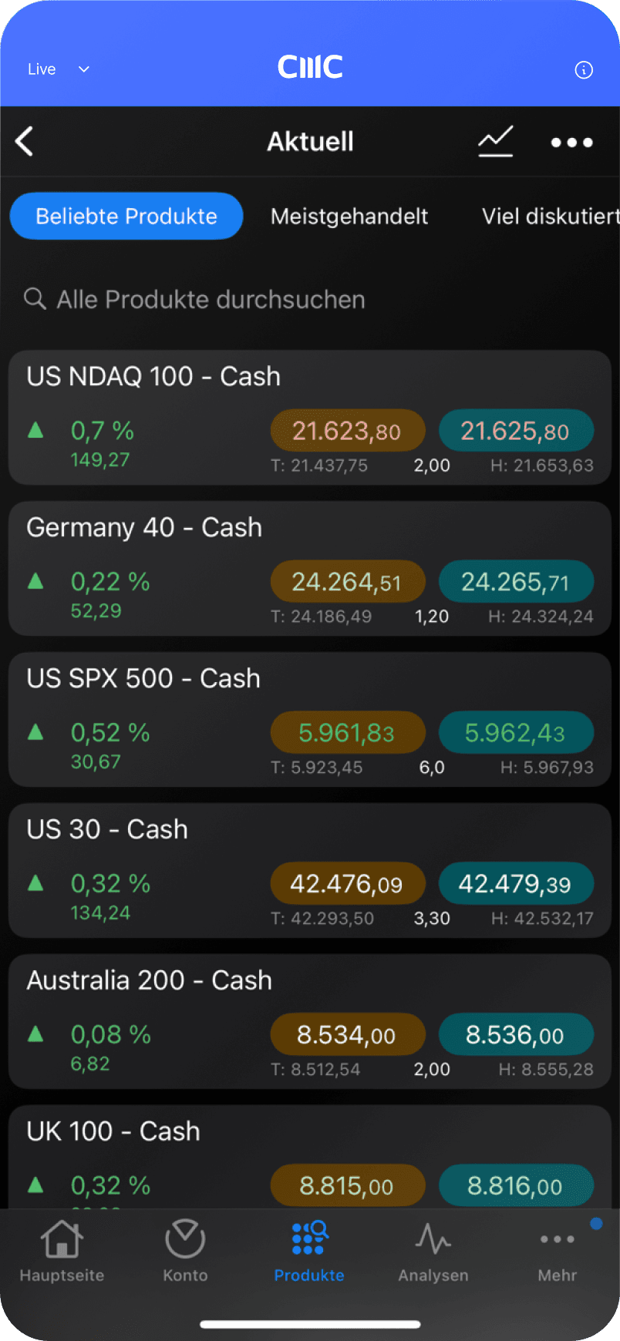Open the three-dot options menu
Viewport: 620px width, 1341px height.
click(571, 143)
